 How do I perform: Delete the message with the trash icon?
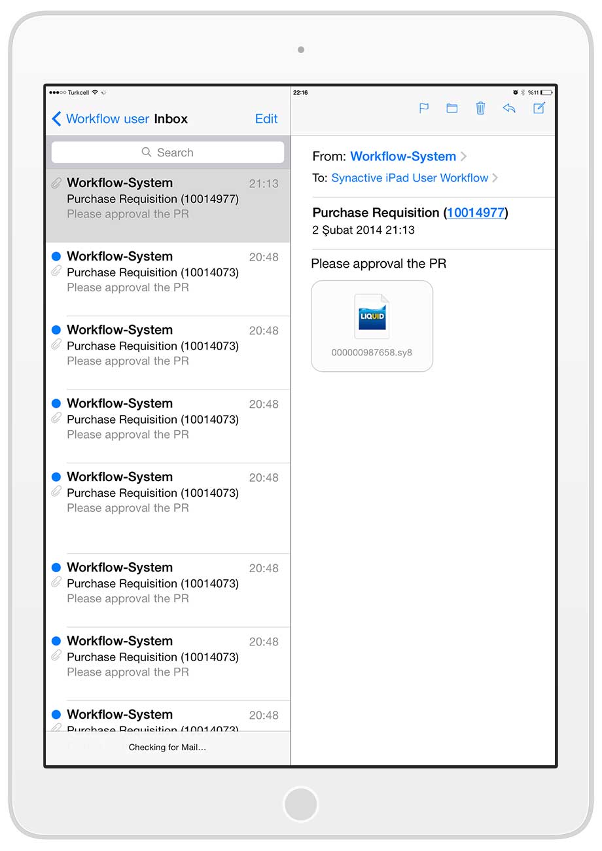point(480,109)
